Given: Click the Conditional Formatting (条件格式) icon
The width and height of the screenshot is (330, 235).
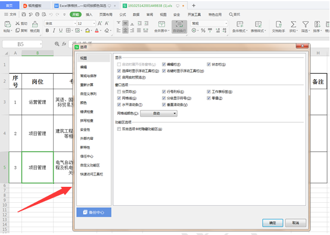Looking at the screenshot, I should [x=239, y=24].
